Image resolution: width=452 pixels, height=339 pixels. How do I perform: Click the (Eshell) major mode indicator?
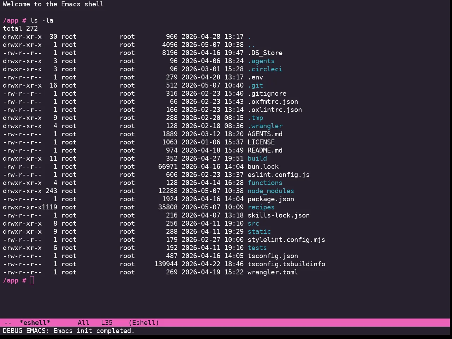[144, 323]
